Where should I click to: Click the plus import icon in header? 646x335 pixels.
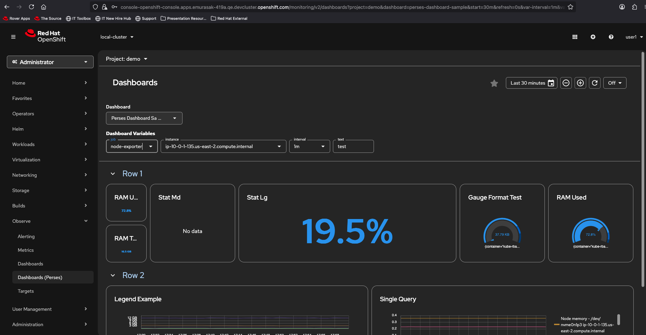click(593, 37)
